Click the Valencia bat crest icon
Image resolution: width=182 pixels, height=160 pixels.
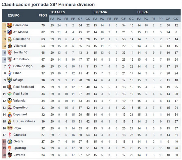point(9,101)
